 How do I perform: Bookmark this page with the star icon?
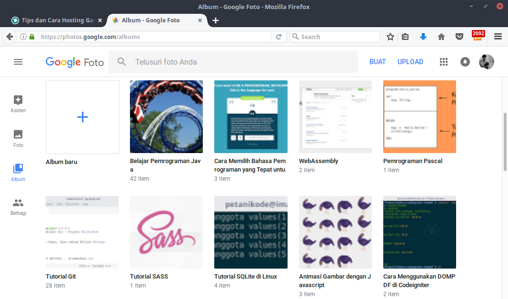[390, 37]
